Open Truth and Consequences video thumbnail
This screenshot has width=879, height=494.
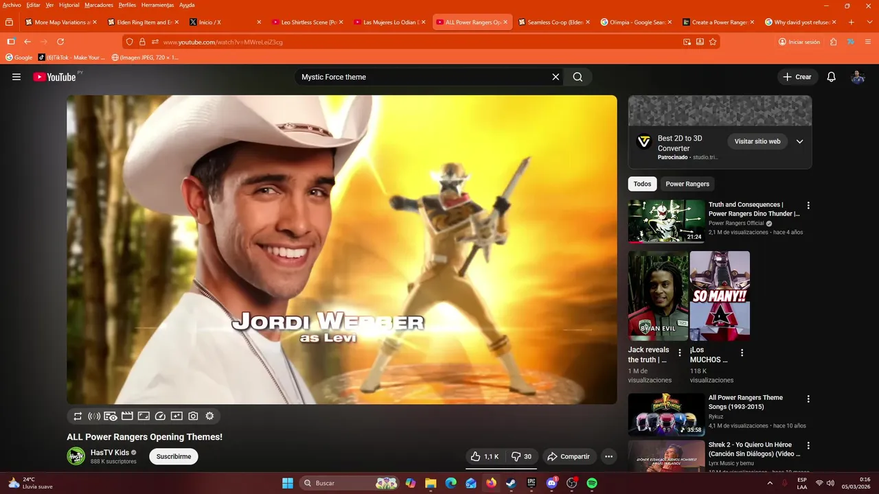click(x=666, y=221)
